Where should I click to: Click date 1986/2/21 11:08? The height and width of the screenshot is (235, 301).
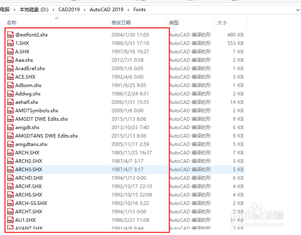tap(130, 220)
